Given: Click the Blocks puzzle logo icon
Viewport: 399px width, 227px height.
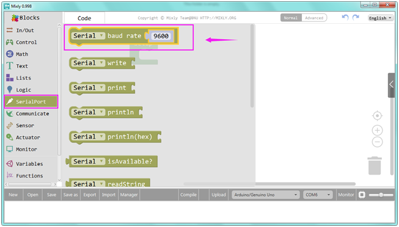Looking at the screenshot, I should tap(15, 18).
